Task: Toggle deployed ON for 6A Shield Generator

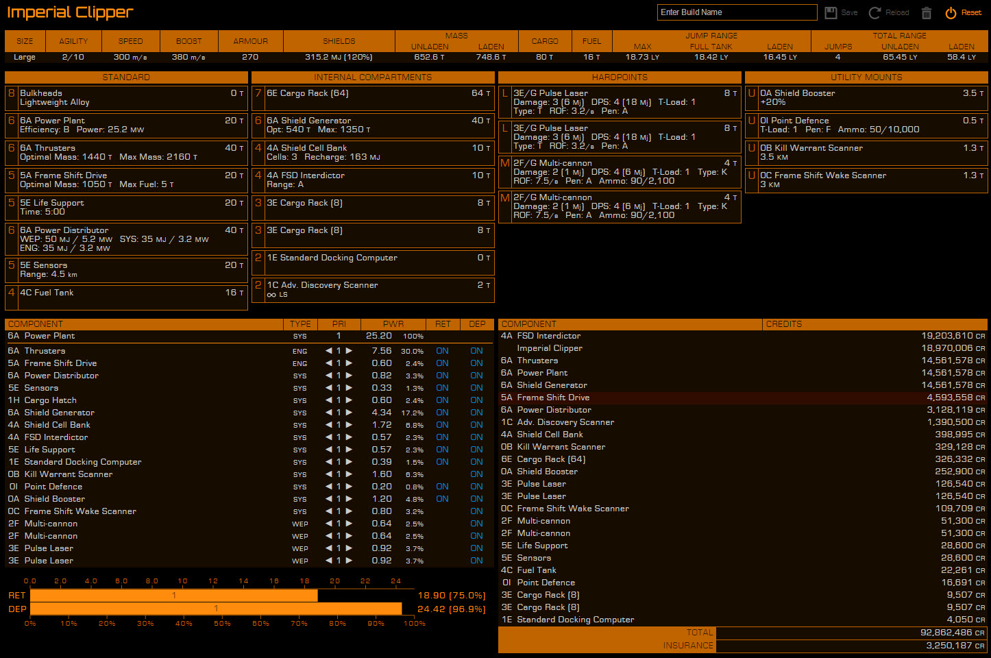Action: pyautogui.click(x=476, y=413)
